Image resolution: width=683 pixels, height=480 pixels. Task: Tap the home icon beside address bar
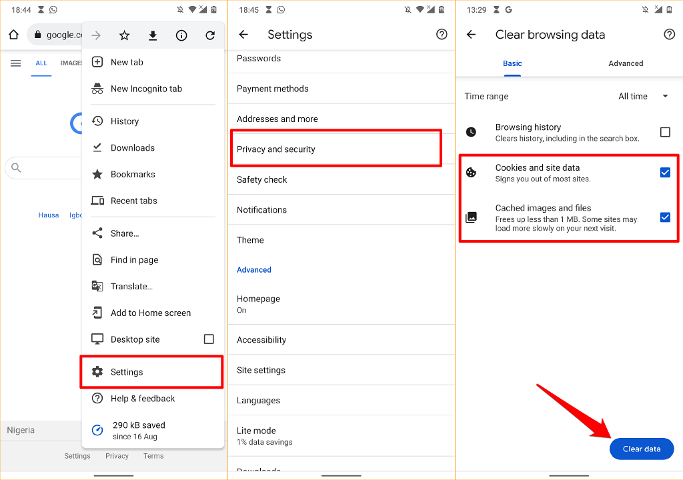pyautogui.click(x=13, y=35)
